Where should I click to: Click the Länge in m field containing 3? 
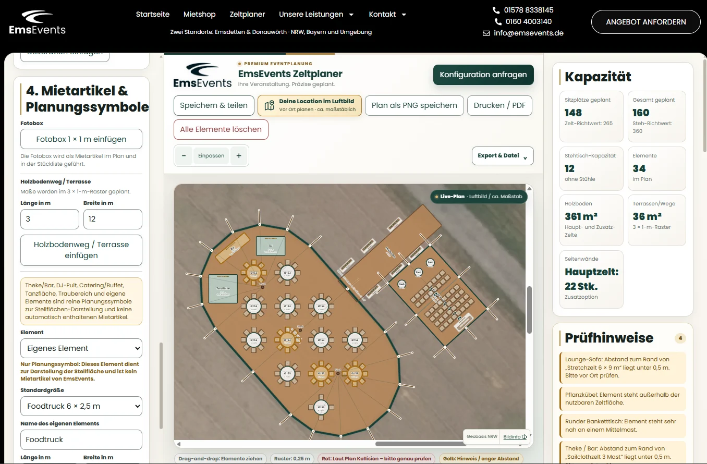tap(50, 219)
